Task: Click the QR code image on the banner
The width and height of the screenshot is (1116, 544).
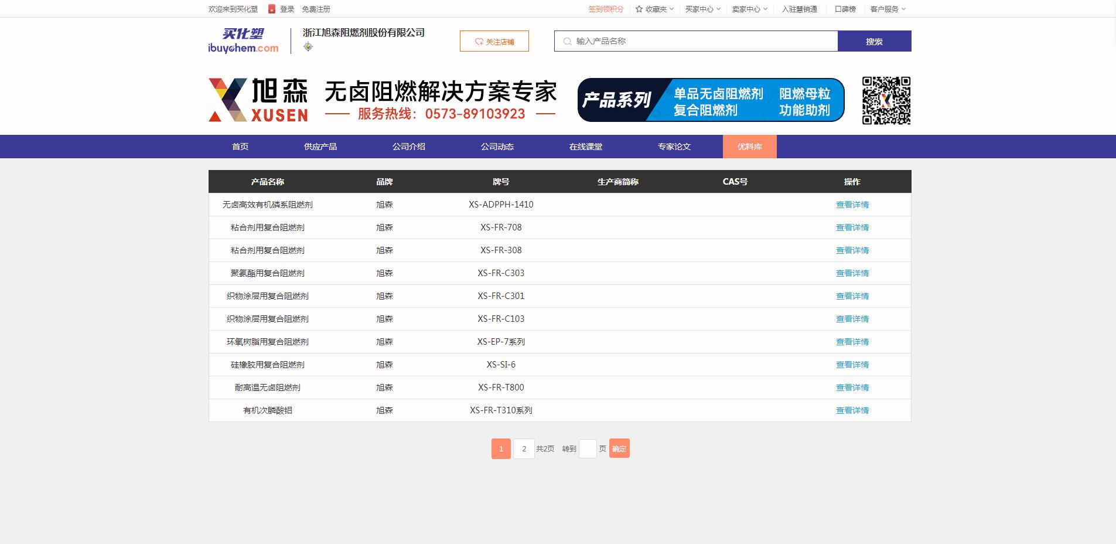Action: [x=886, y=100]
